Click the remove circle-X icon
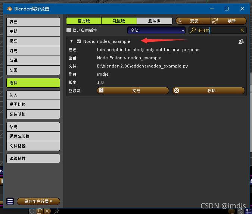This screenshot has width=252, height=214. 177,91
